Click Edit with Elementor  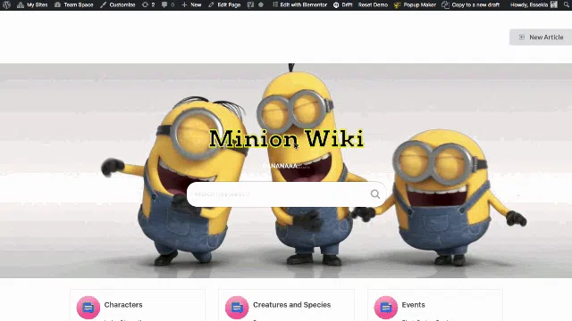pos(300,4)
